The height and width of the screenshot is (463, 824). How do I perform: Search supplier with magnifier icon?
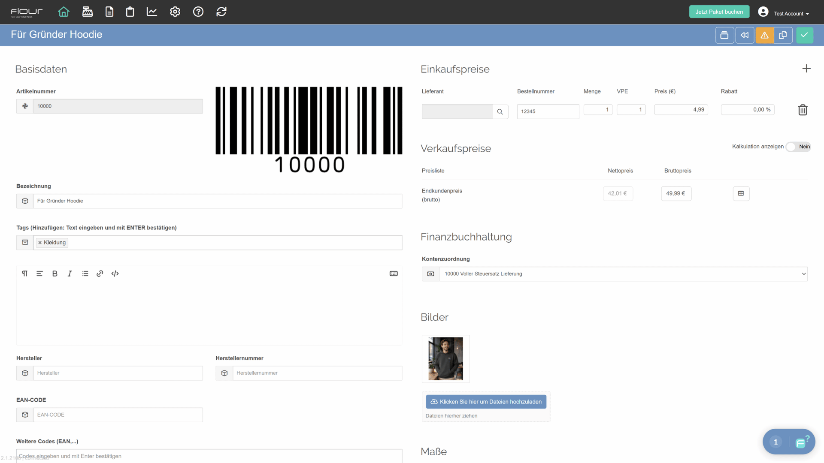pyautogui.click(x=500, y=112)
